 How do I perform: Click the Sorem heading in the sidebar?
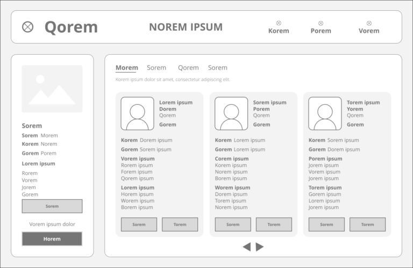pos(32,126)
